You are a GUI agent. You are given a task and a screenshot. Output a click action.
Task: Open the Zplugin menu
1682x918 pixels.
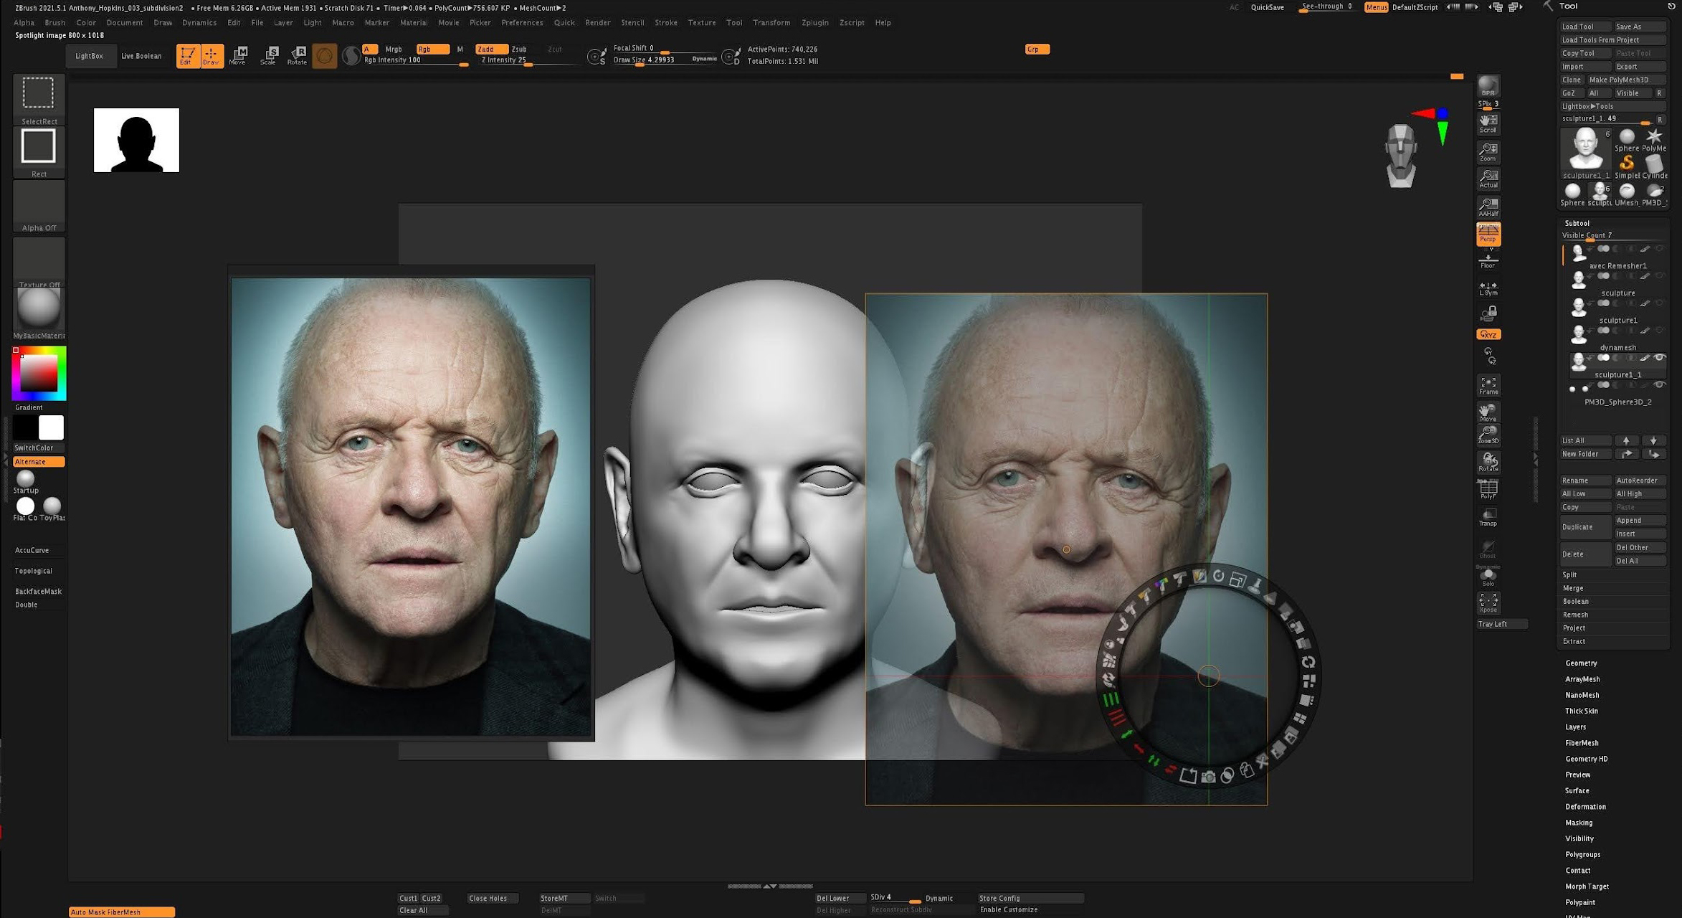pos(814,23)
